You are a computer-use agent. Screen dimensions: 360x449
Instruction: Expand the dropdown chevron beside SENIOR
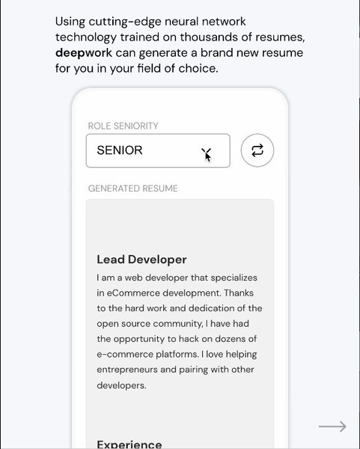pos(207,151)
